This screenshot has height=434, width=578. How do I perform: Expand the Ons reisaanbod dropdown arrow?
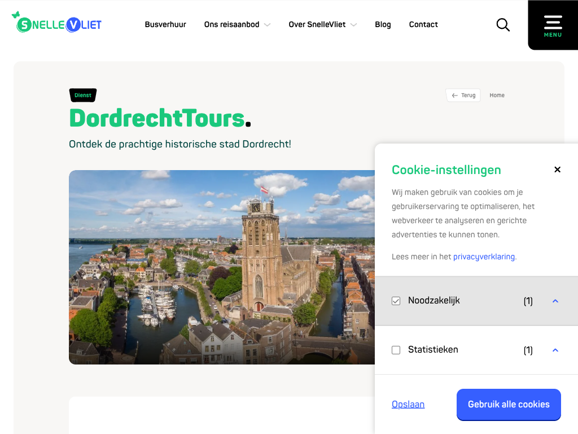(268, 25)
